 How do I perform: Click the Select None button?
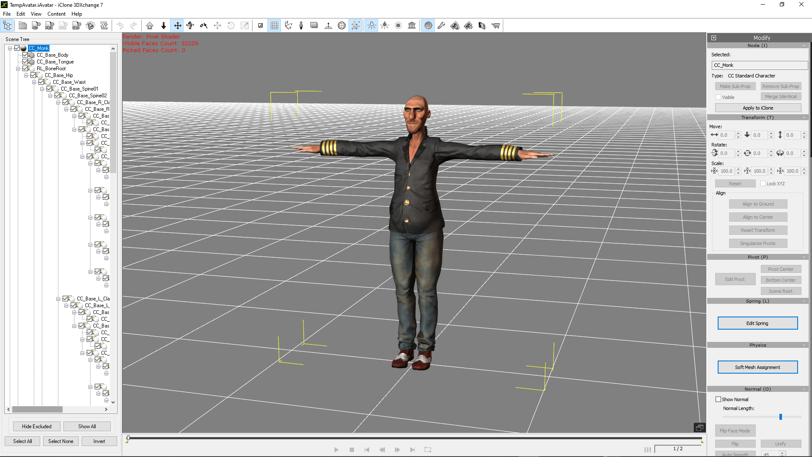(61, 441)
